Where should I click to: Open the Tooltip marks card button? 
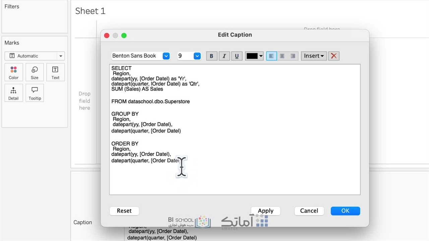(35, 93)
